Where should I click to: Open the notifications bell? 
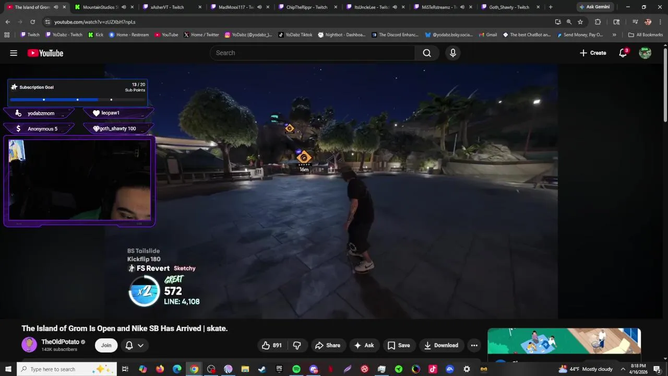pyautogui.click(x=623, y=53)
